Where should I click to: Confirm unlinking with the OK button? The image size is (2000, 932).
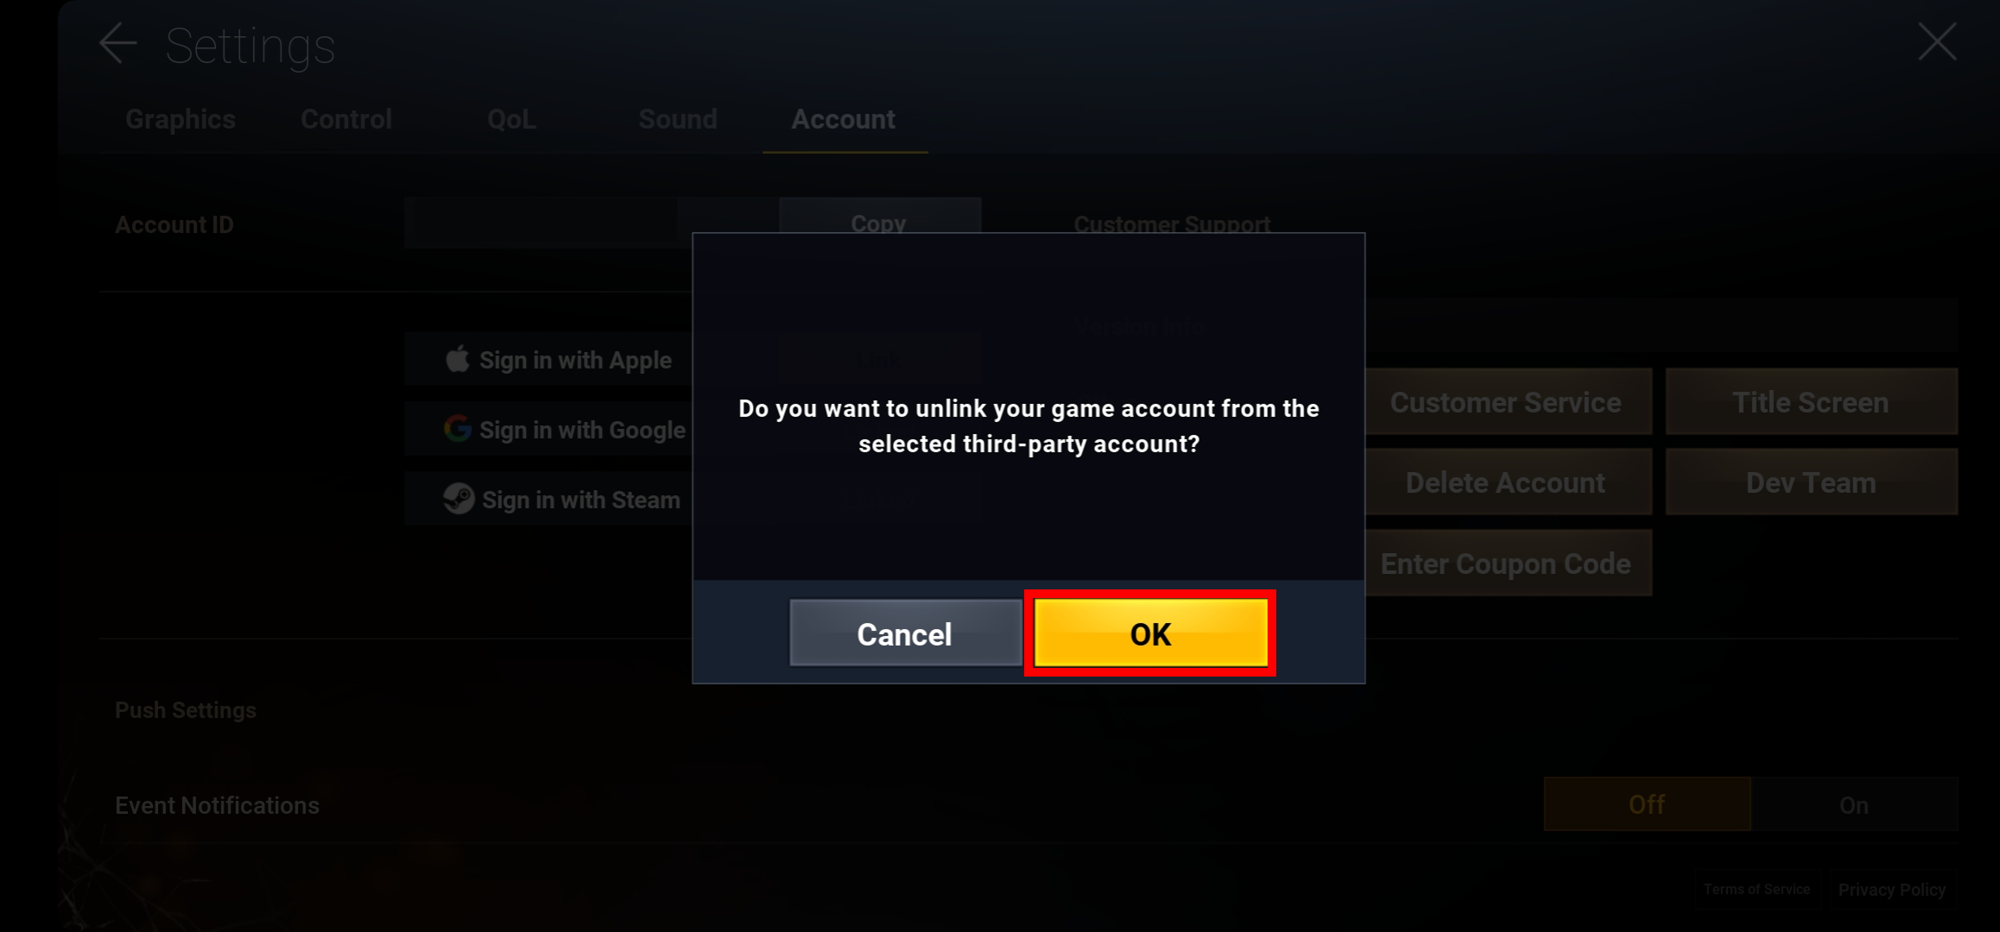(1150, 633)
